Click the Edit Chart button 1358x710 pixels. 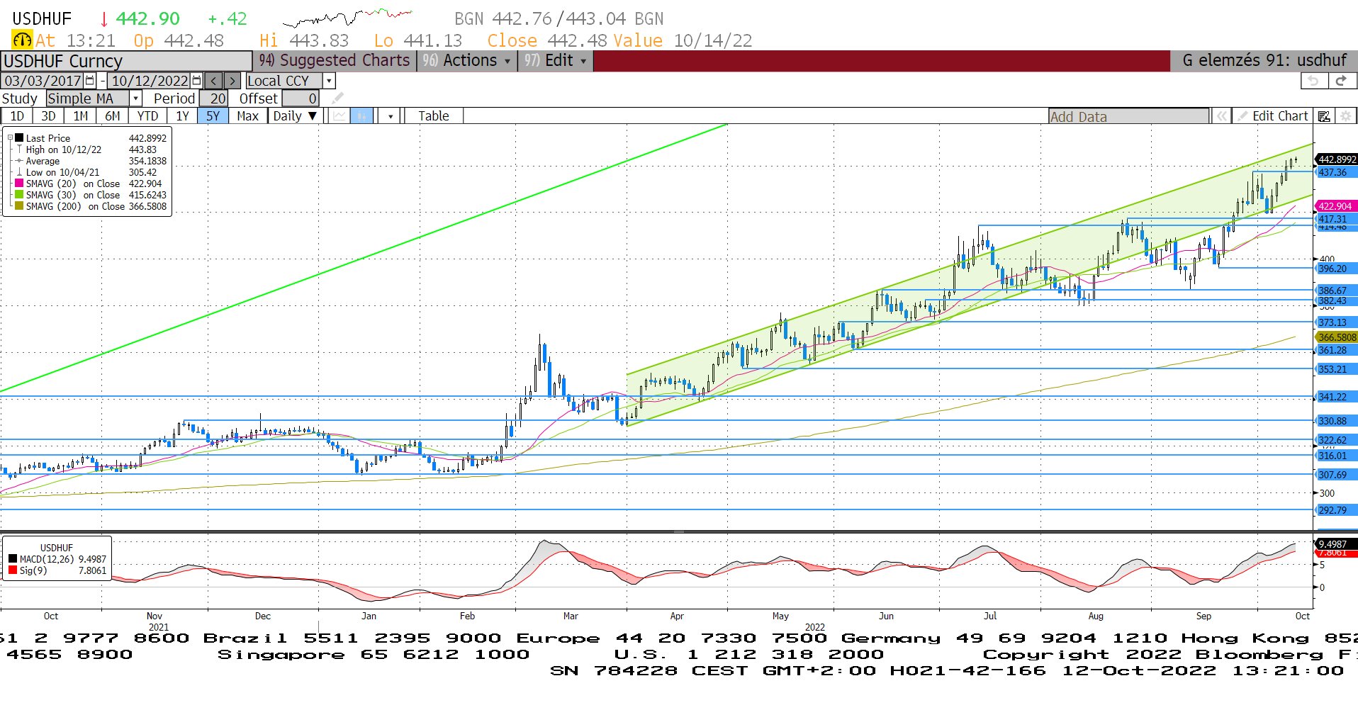pyautogui.click(x=1274, y=116)
